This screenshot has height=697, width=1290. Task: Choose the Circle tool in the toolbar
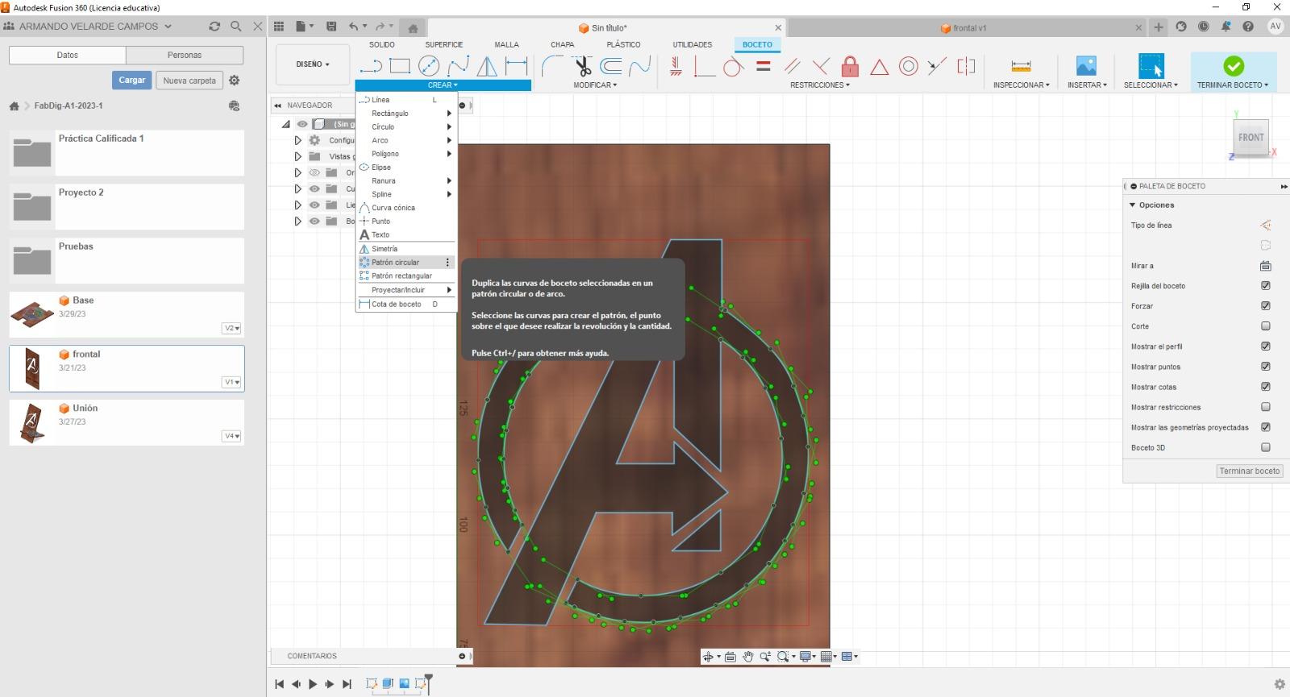429,66
